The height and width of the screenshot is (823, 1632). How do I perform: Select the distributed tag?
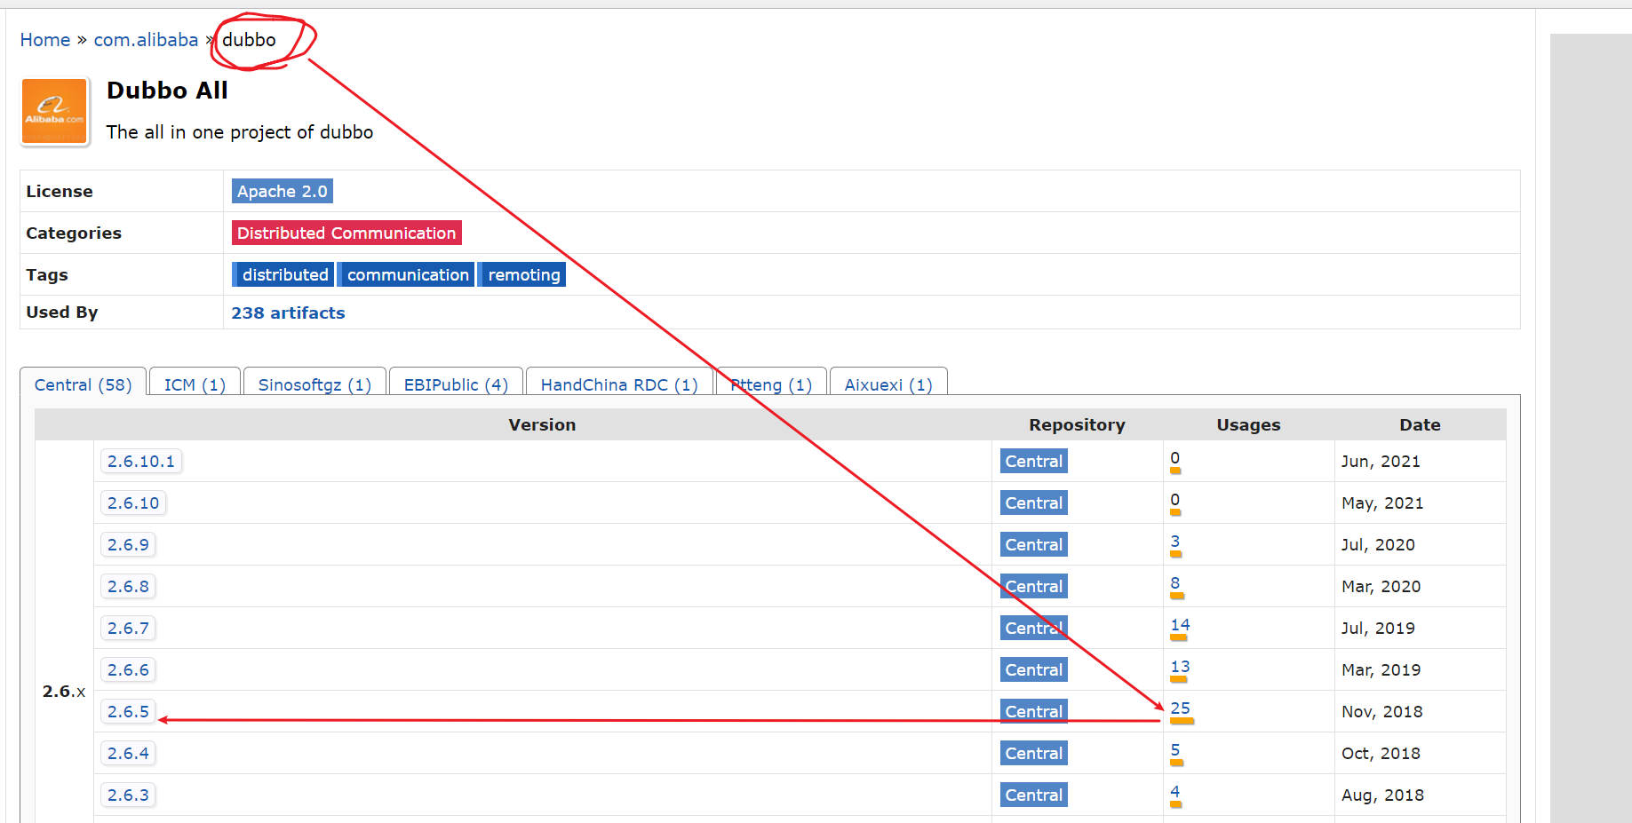[x=283, y=274]
